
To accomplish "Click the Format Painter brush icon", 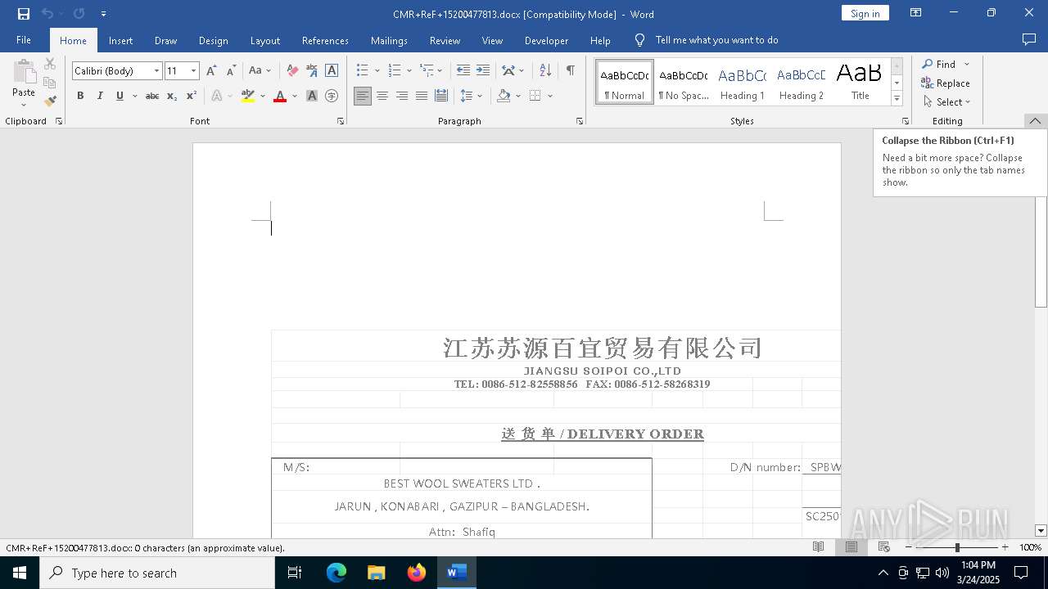I will click(50, 101).
